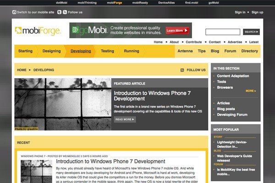This screenshot has width=275, height=183.
Task: Click the RSS icon in breadcrumb bar
Action: [x=182, y=70]
